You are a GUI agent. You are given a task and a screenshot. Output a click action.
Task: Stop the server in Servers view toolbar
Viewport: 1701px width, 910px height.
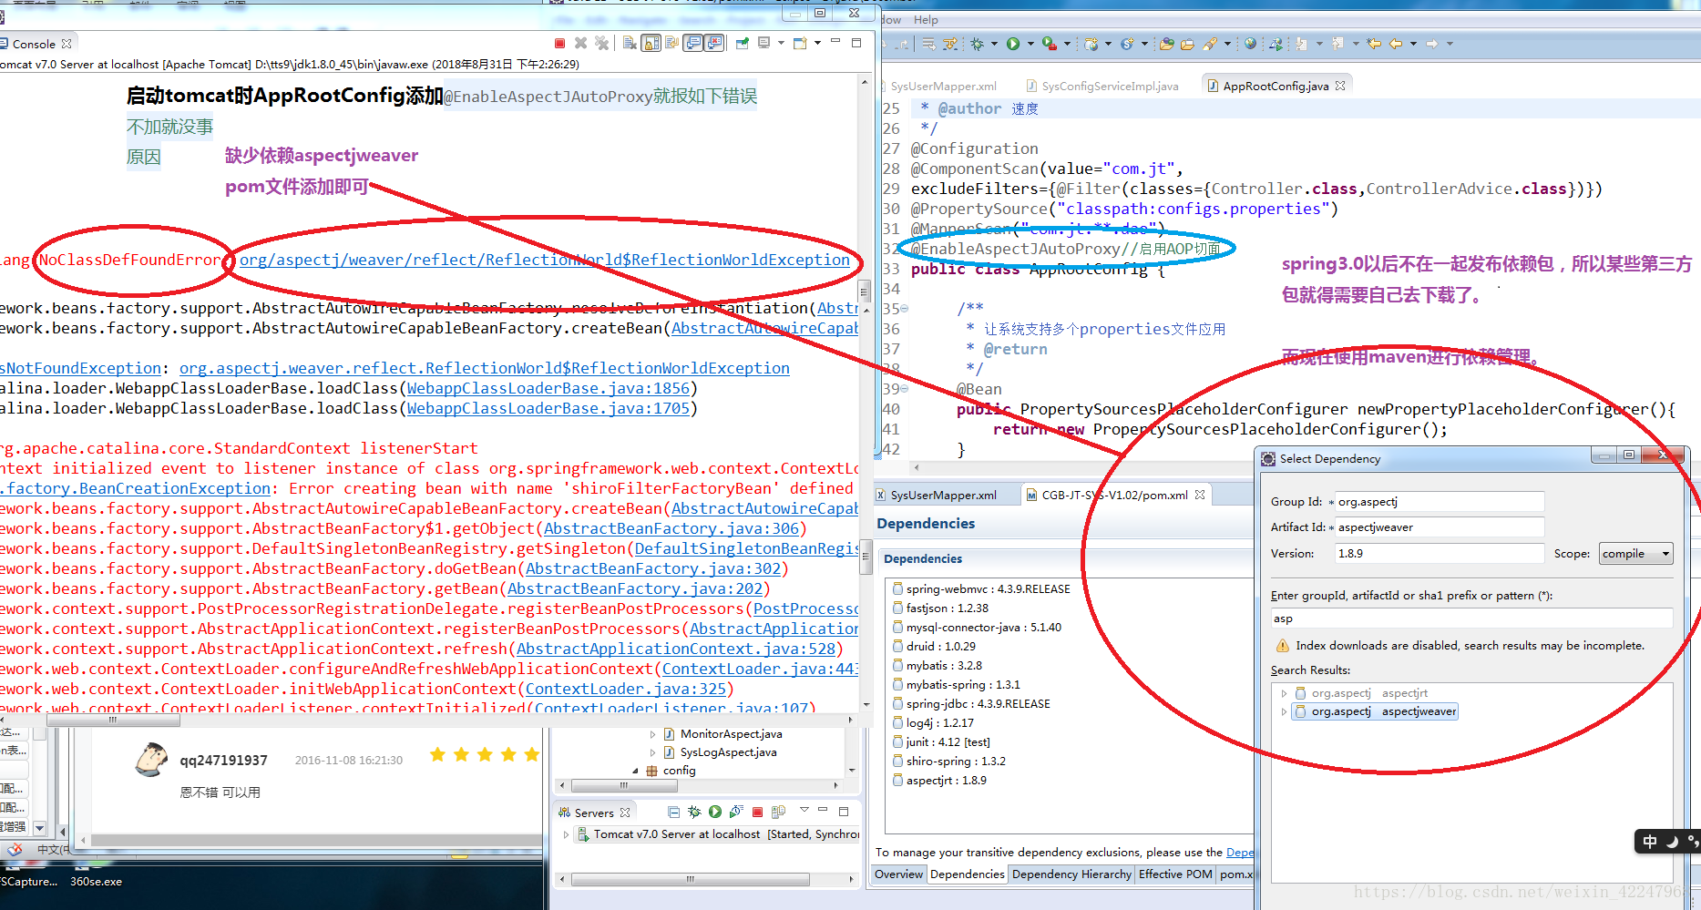(757, 812)
